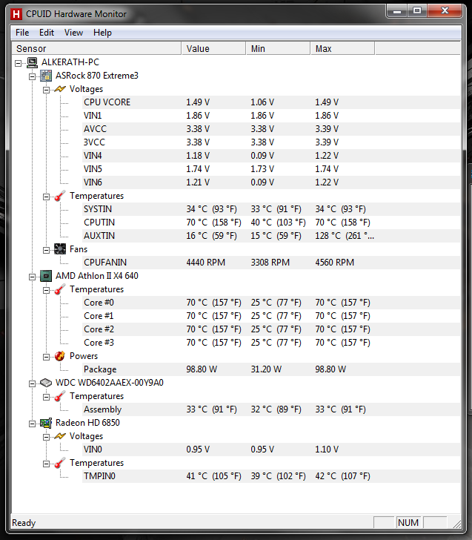Open the View menu
This screenshot has width=472, height=540.
73,33
